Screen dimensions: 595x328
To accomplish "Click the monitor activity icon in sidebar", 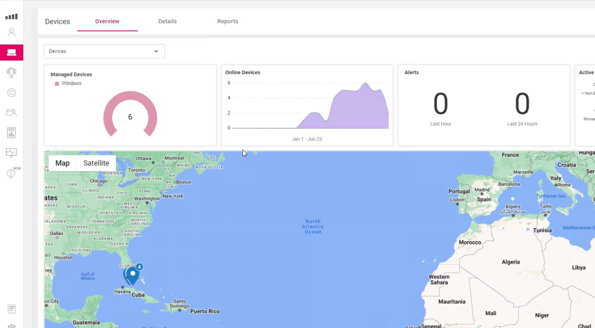I will tap(12, 153).
